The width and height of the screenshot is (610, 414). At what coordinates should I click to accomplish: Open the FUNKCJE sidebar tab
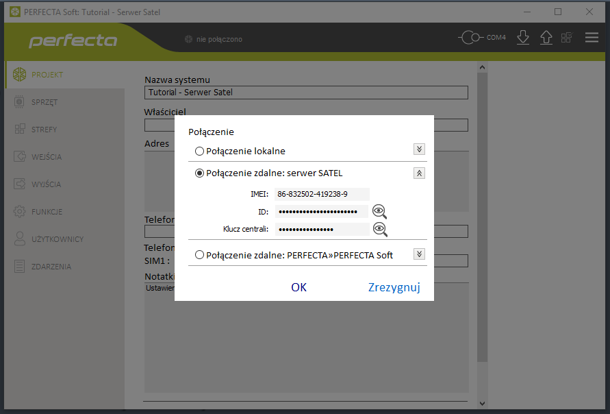[64, 212]
